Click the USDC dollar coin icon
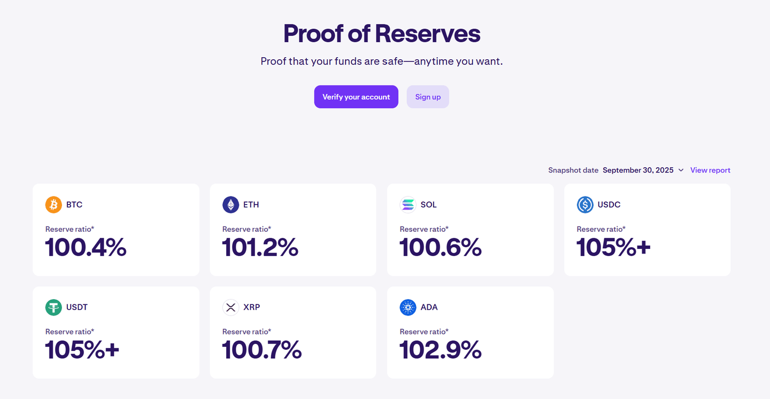The height and width of the screenshot is (399, 770). [x=584, y=205]
